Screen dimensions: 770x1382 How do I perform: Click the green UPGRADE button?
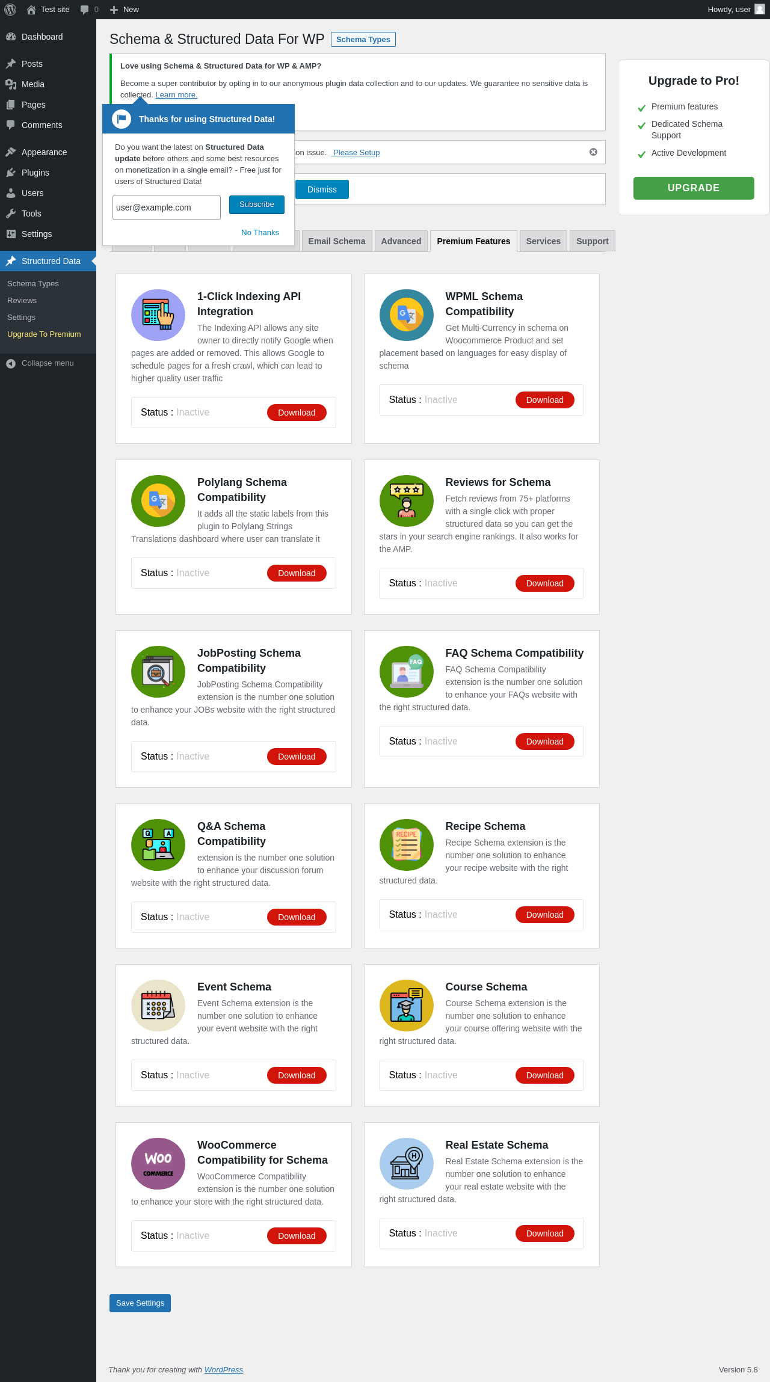coord(694,188)
